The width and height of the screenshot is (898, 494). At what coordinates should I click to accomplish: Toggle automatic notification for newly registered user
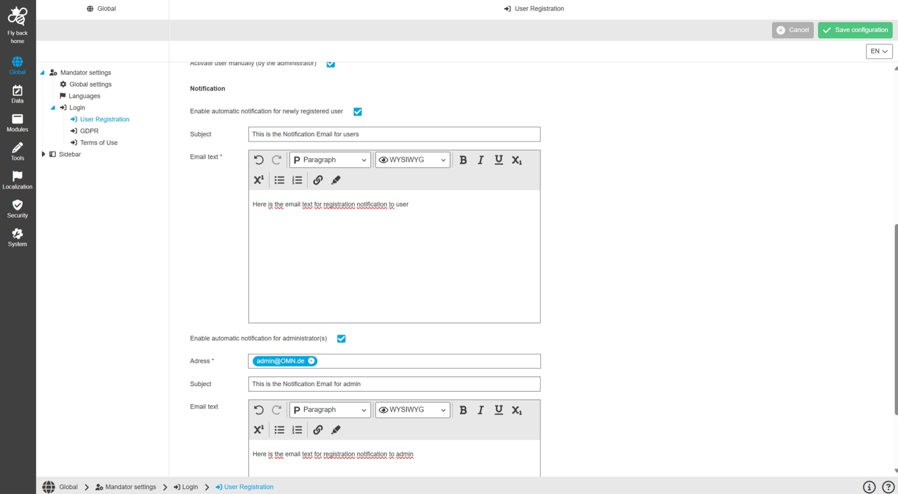(x=357, y=112)
